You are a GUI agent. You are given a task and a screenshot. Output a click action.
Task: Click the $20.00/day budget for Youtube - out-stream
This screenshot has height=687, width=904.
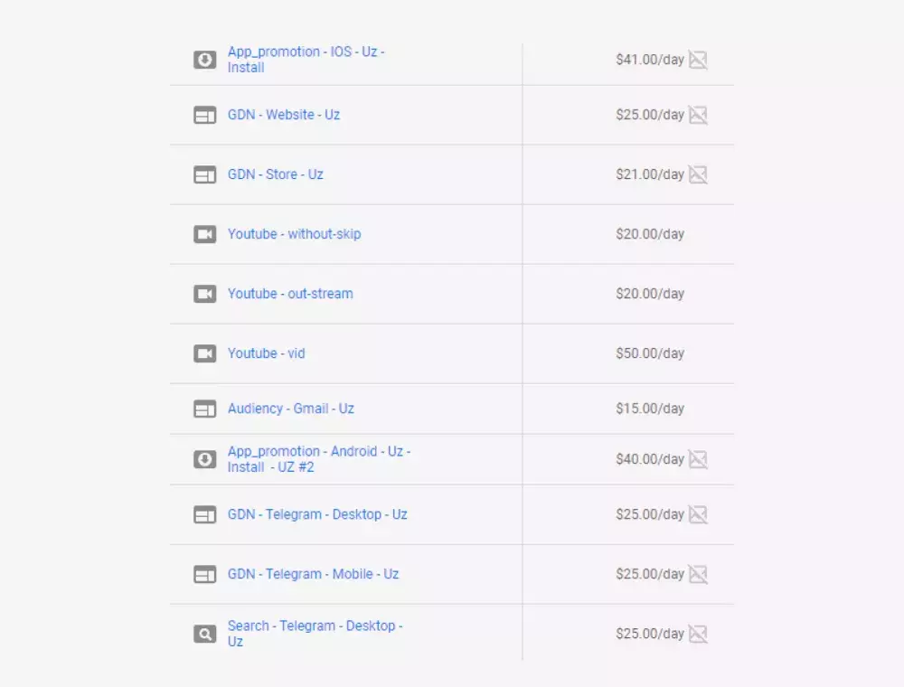[x=650, y=294]
